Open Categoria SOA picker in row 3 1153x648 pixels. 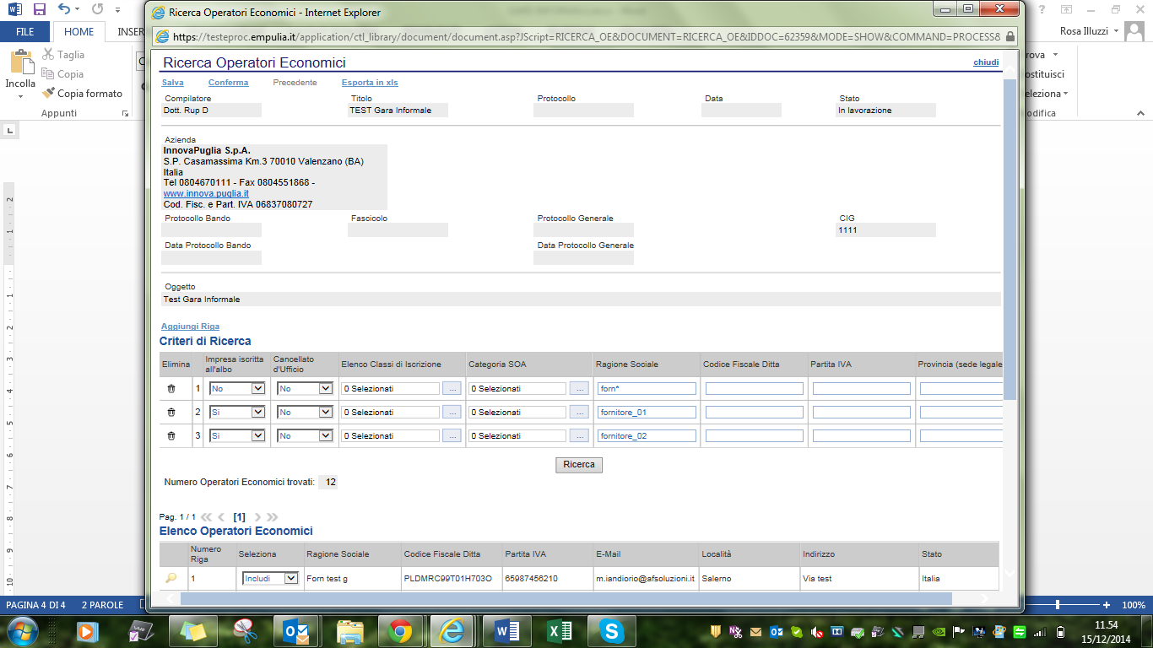578,436
